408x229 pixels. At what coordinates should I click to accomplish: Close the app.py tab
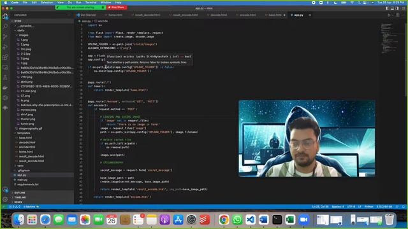point(310,15)
